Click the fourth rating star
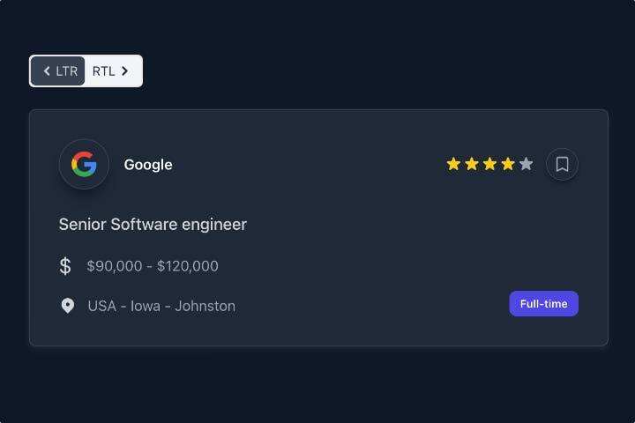 point(508,164)
